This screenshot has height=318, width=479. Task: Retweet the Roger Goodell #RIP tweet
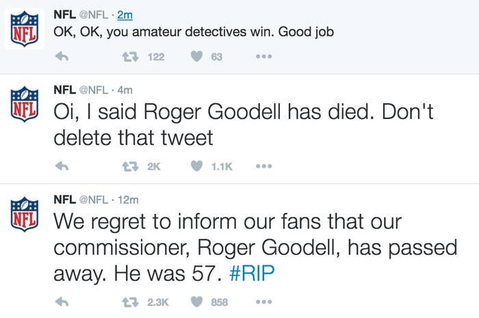click(x=131, y=302)
